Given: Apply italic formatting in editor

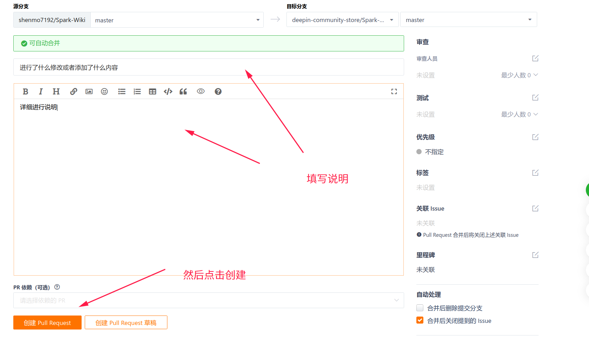Looking at the screenshot, I should point(41,92).
